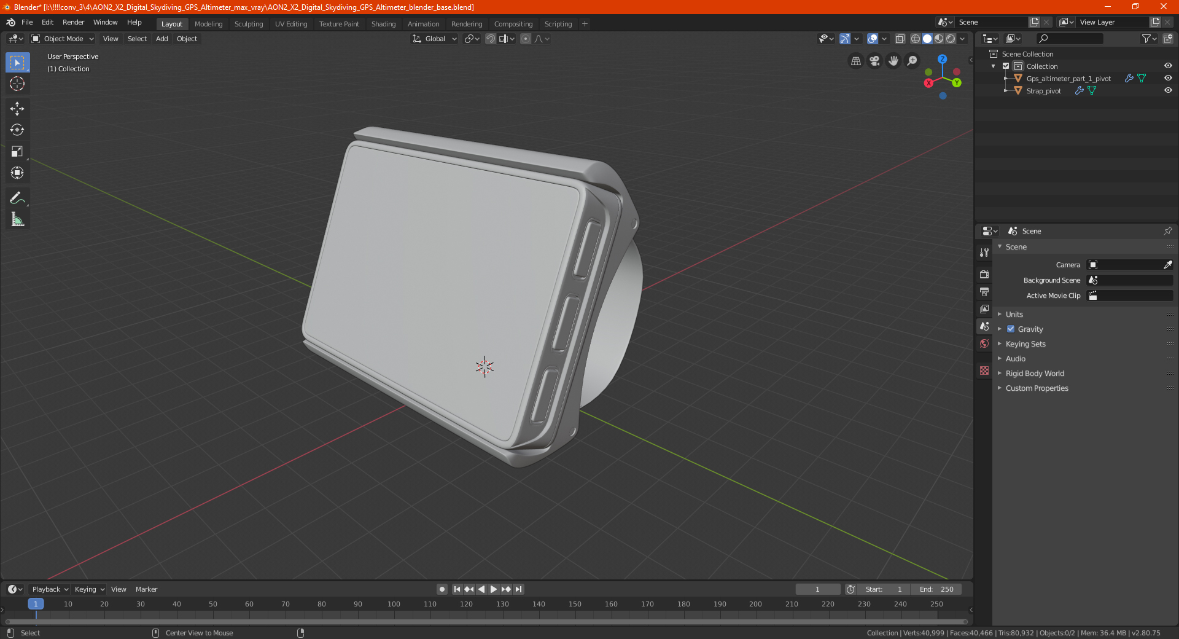Open the Keying dropdown in timeline
This screenshot has width=1179, height=639.
[89, 589]
